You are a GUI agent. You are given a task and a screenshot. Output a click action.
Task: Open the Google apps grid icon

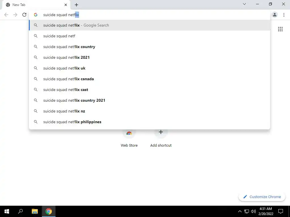click(280, 29)
